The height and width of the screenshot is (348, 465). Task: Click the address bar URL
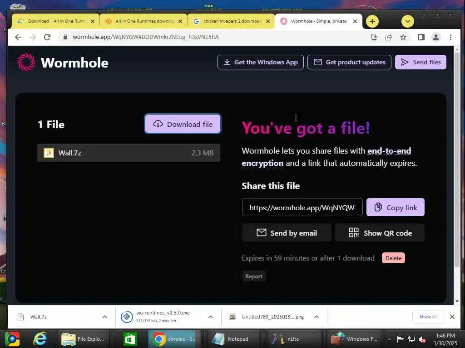pos(146,37)
